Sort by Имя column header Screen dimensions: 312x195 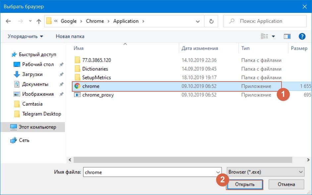pyautogui.click(x=78, y=49)
